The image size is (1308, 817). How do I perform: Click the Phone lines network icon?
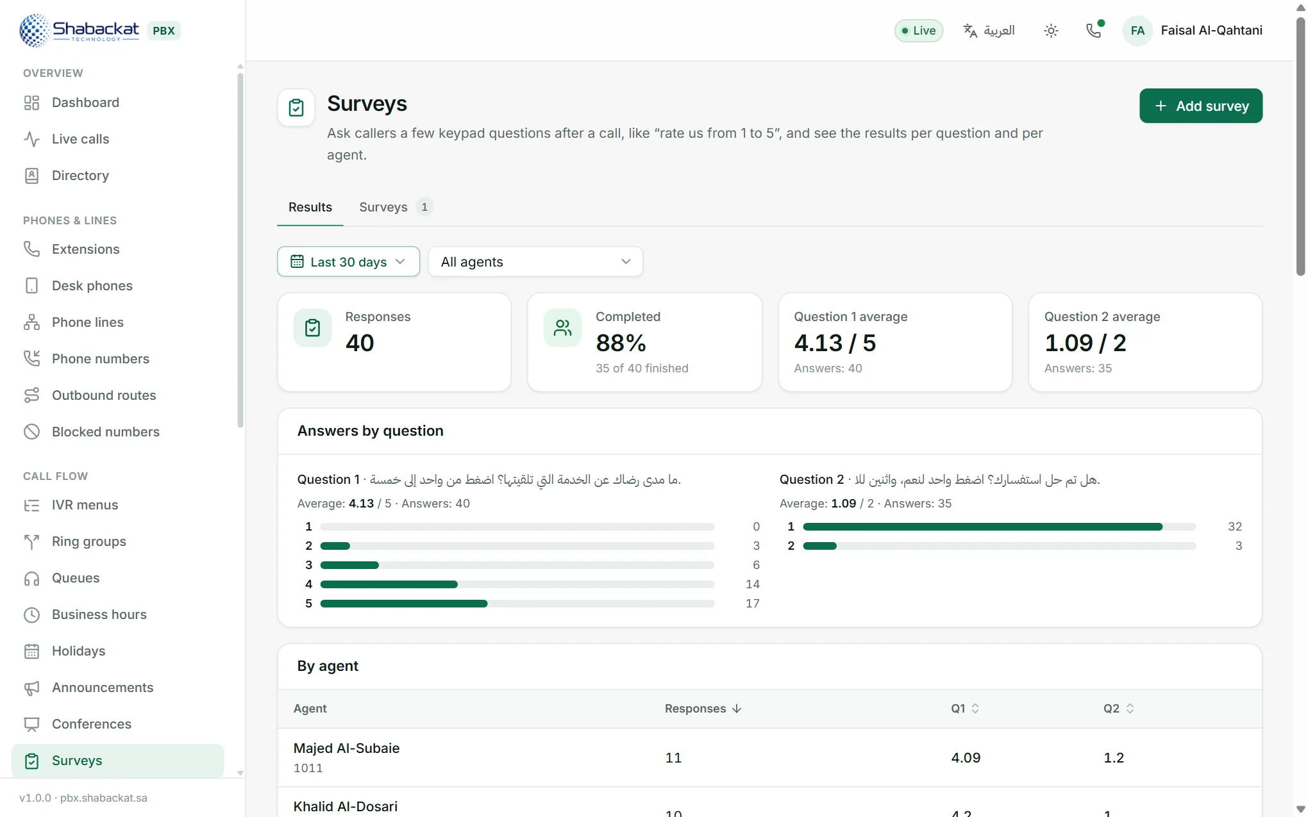click(31, 322)
